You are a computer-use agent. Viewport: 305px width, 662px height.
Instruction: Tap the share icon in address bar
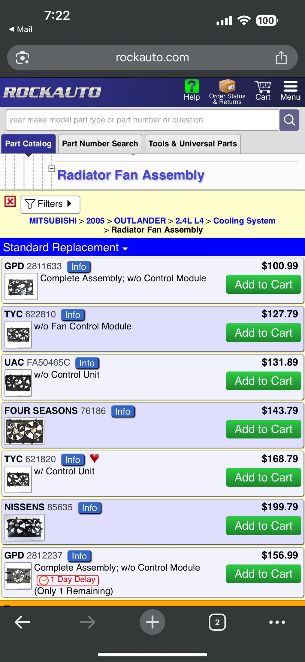tap(281, 58)
